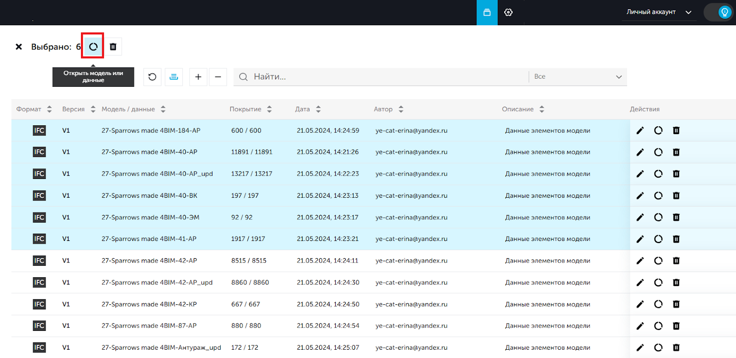736x358 pixels.
Task: Click the IFC badge of 4BIM-184-AP row
Action: 39,130
